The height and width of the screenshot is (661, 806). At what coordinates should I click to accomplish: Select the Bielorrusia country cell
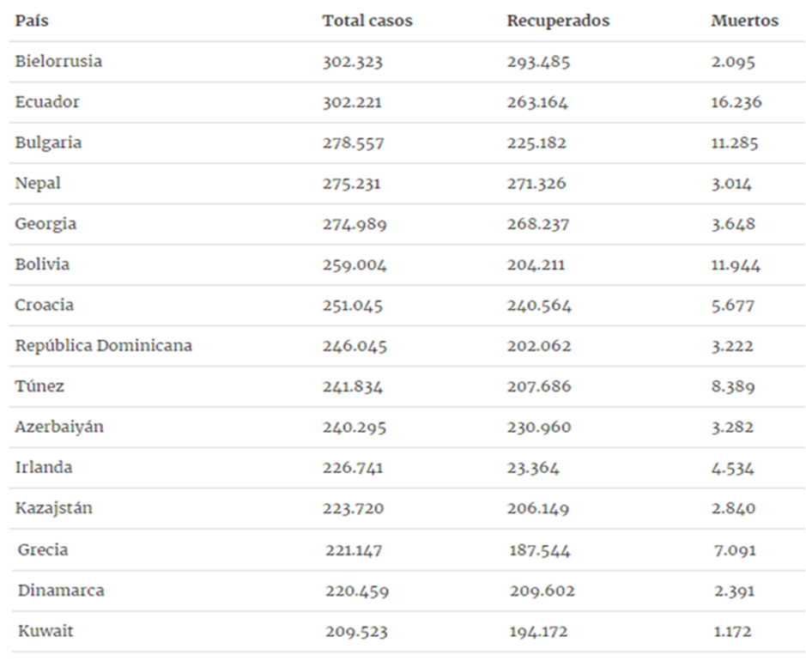[x=58, y=62]
